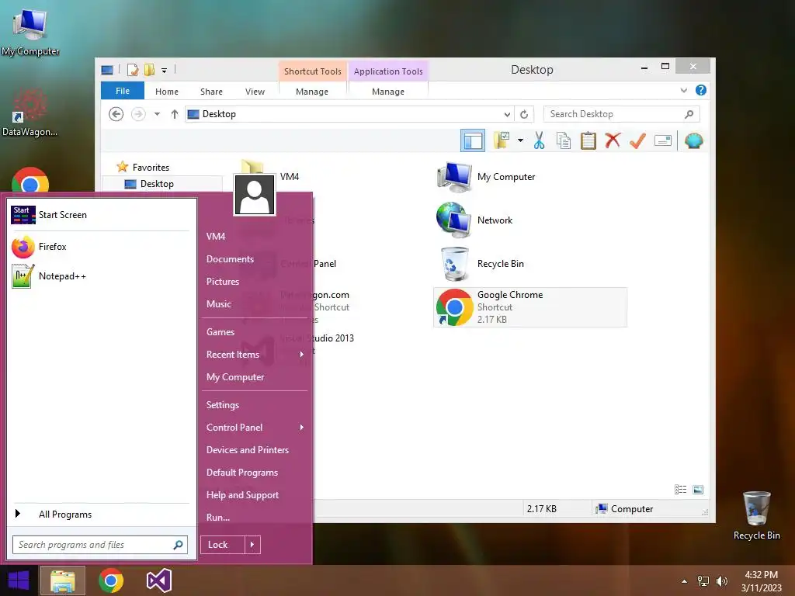Click Search programs and files box
Screen dimensions: 795x596
[x=100, y=545]
